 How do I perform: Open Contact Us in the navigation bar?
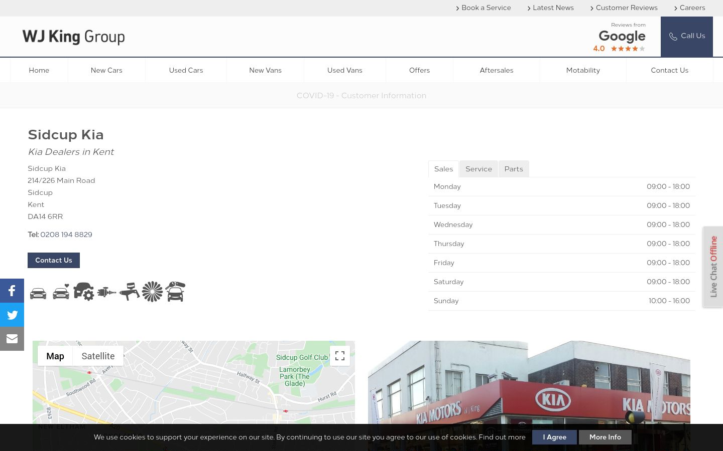669,70
